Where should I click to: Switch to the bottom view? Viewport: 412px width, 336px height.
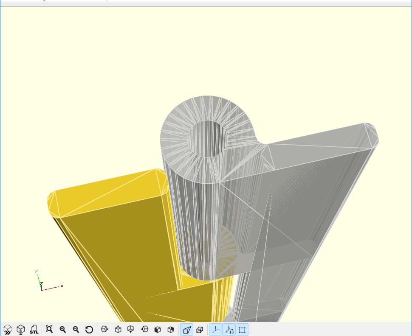pos(131,329)
